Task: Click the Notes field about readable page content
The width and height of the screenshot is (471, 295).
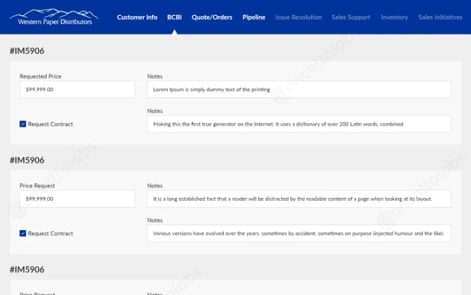Action: (x=299, y=199)
